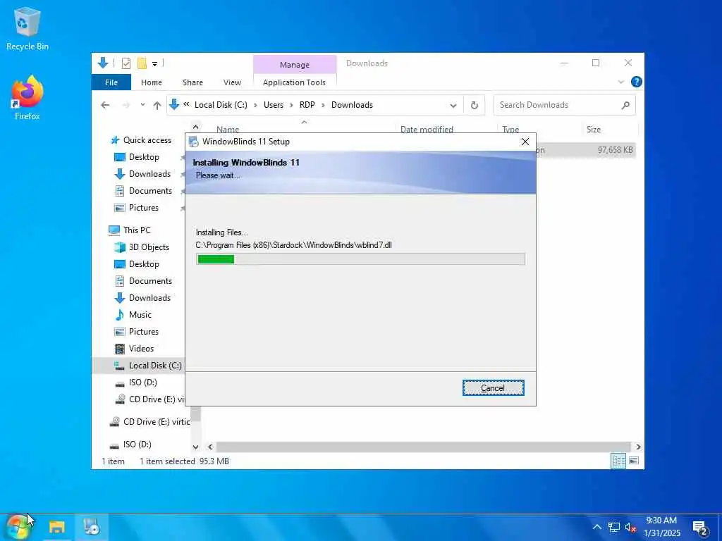Viewport: 722px width, 541px height.
Task: Open File Explorer from the taskbar
Action: coord(57,527)
